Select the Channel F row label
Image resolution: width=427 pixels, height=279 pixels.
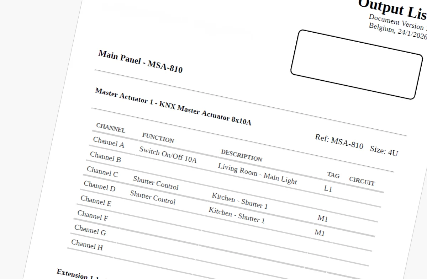[93, 215]
